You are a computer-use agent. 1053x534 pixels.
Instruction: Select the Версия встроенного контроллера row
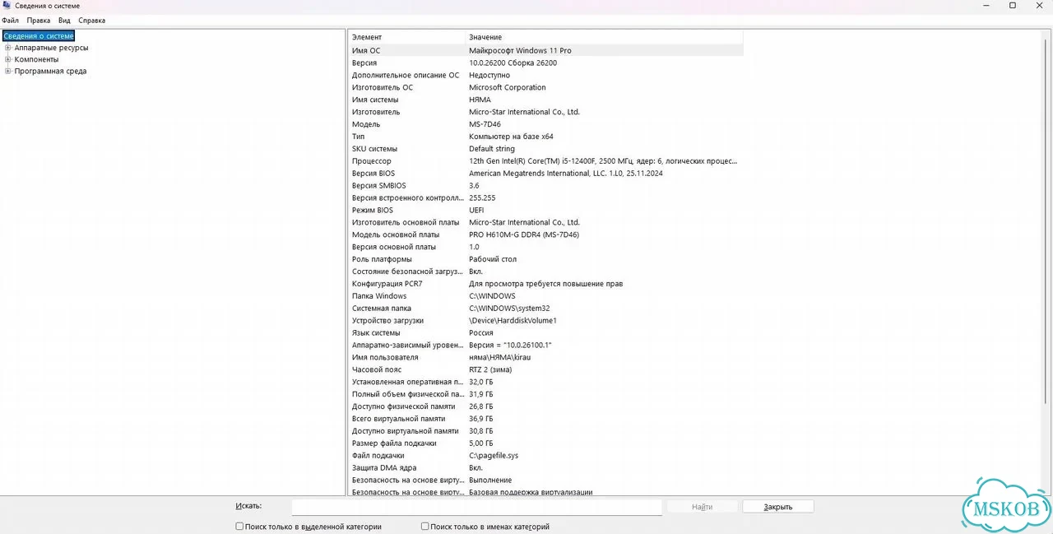(546, 198)
